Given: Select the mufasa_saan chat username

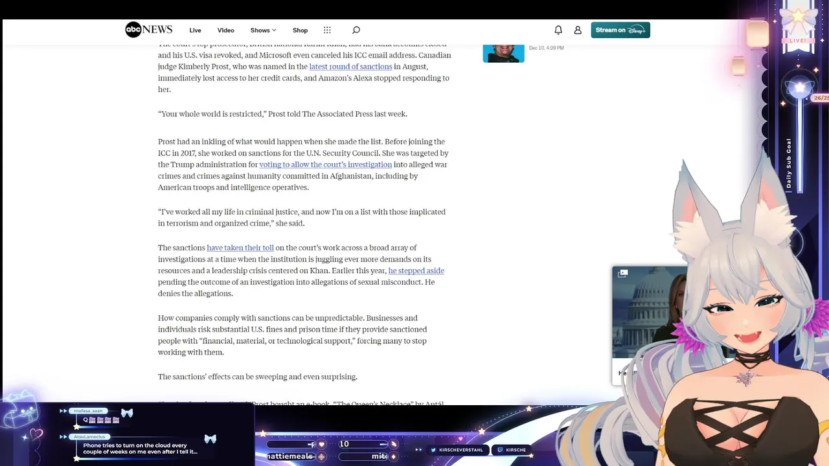Looking at the screenshot, I should tap(88, 411).
